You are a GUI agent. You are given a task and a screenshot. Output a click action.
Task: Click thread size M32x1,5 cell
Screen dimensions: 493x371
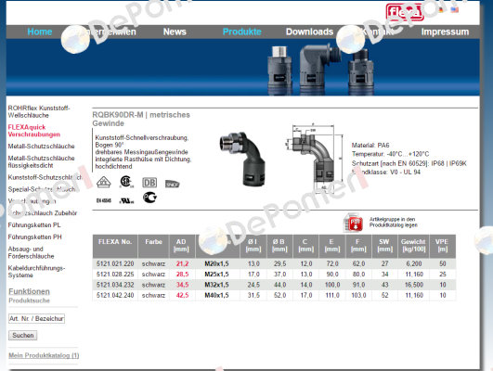pos(216,285)
